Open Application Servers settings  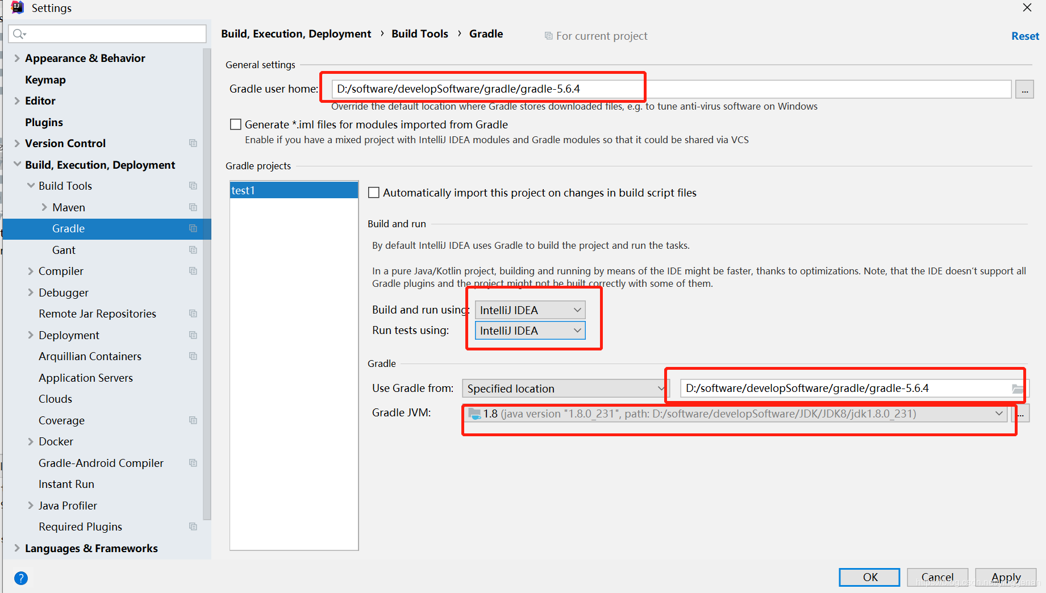(86, 378)
